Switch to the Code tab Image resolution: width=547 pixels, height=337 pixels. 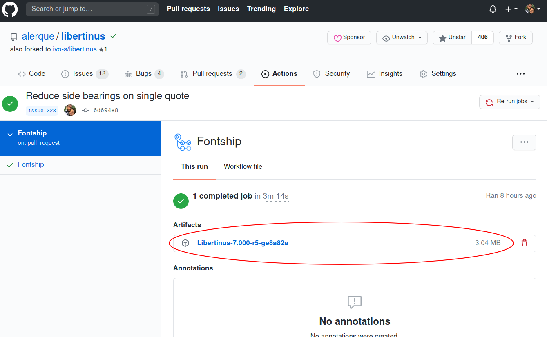[x=31, y=74]
